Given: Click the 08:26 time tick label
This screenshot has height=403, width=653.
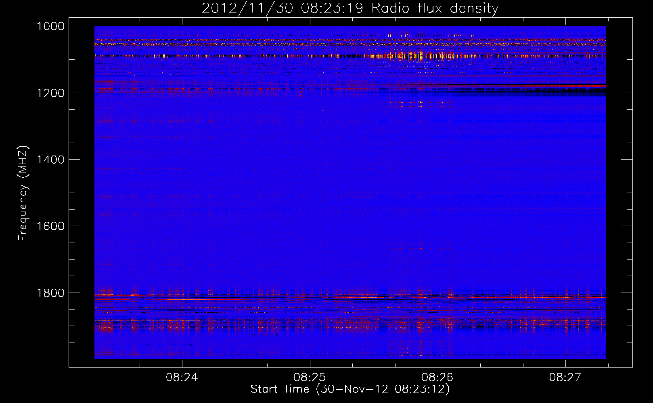Looking at the screenshot, I should (x=437, y=378).
